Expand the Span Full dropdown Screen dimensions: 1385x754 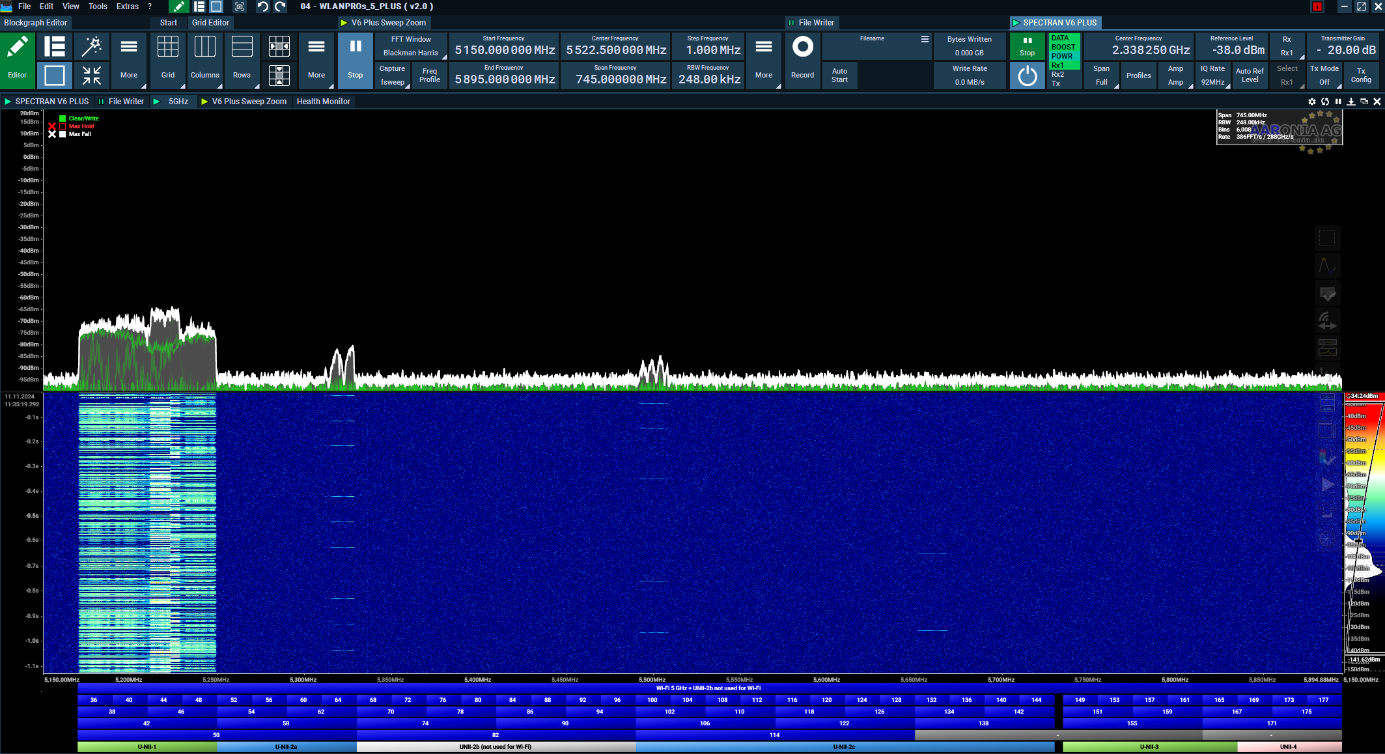pos(1101,76)
